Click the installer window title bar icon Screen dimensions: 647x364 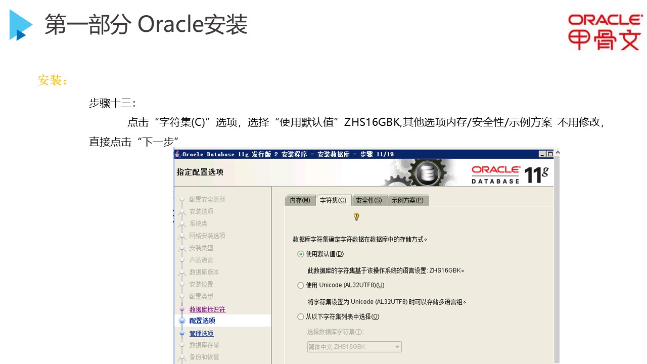point(178,154)
